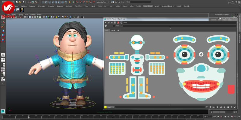Go to the end of playback range
The image size is (241, 120).
click(x=239, y=117)
